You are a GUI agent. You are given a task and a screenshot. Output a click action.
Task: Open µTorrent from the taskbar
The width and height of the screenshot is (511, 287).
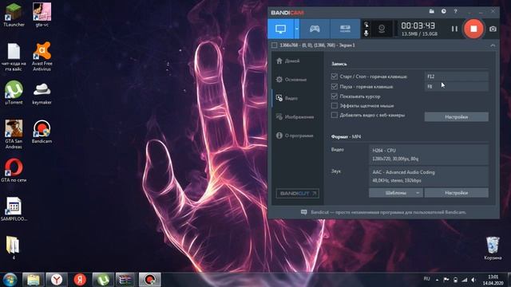coord(103,280)
